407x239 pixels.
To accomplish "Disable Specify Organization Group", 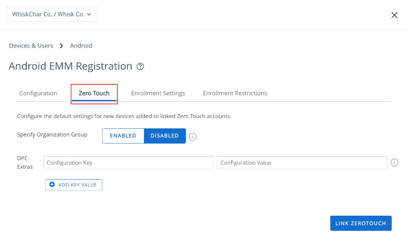I will point(165,136).
